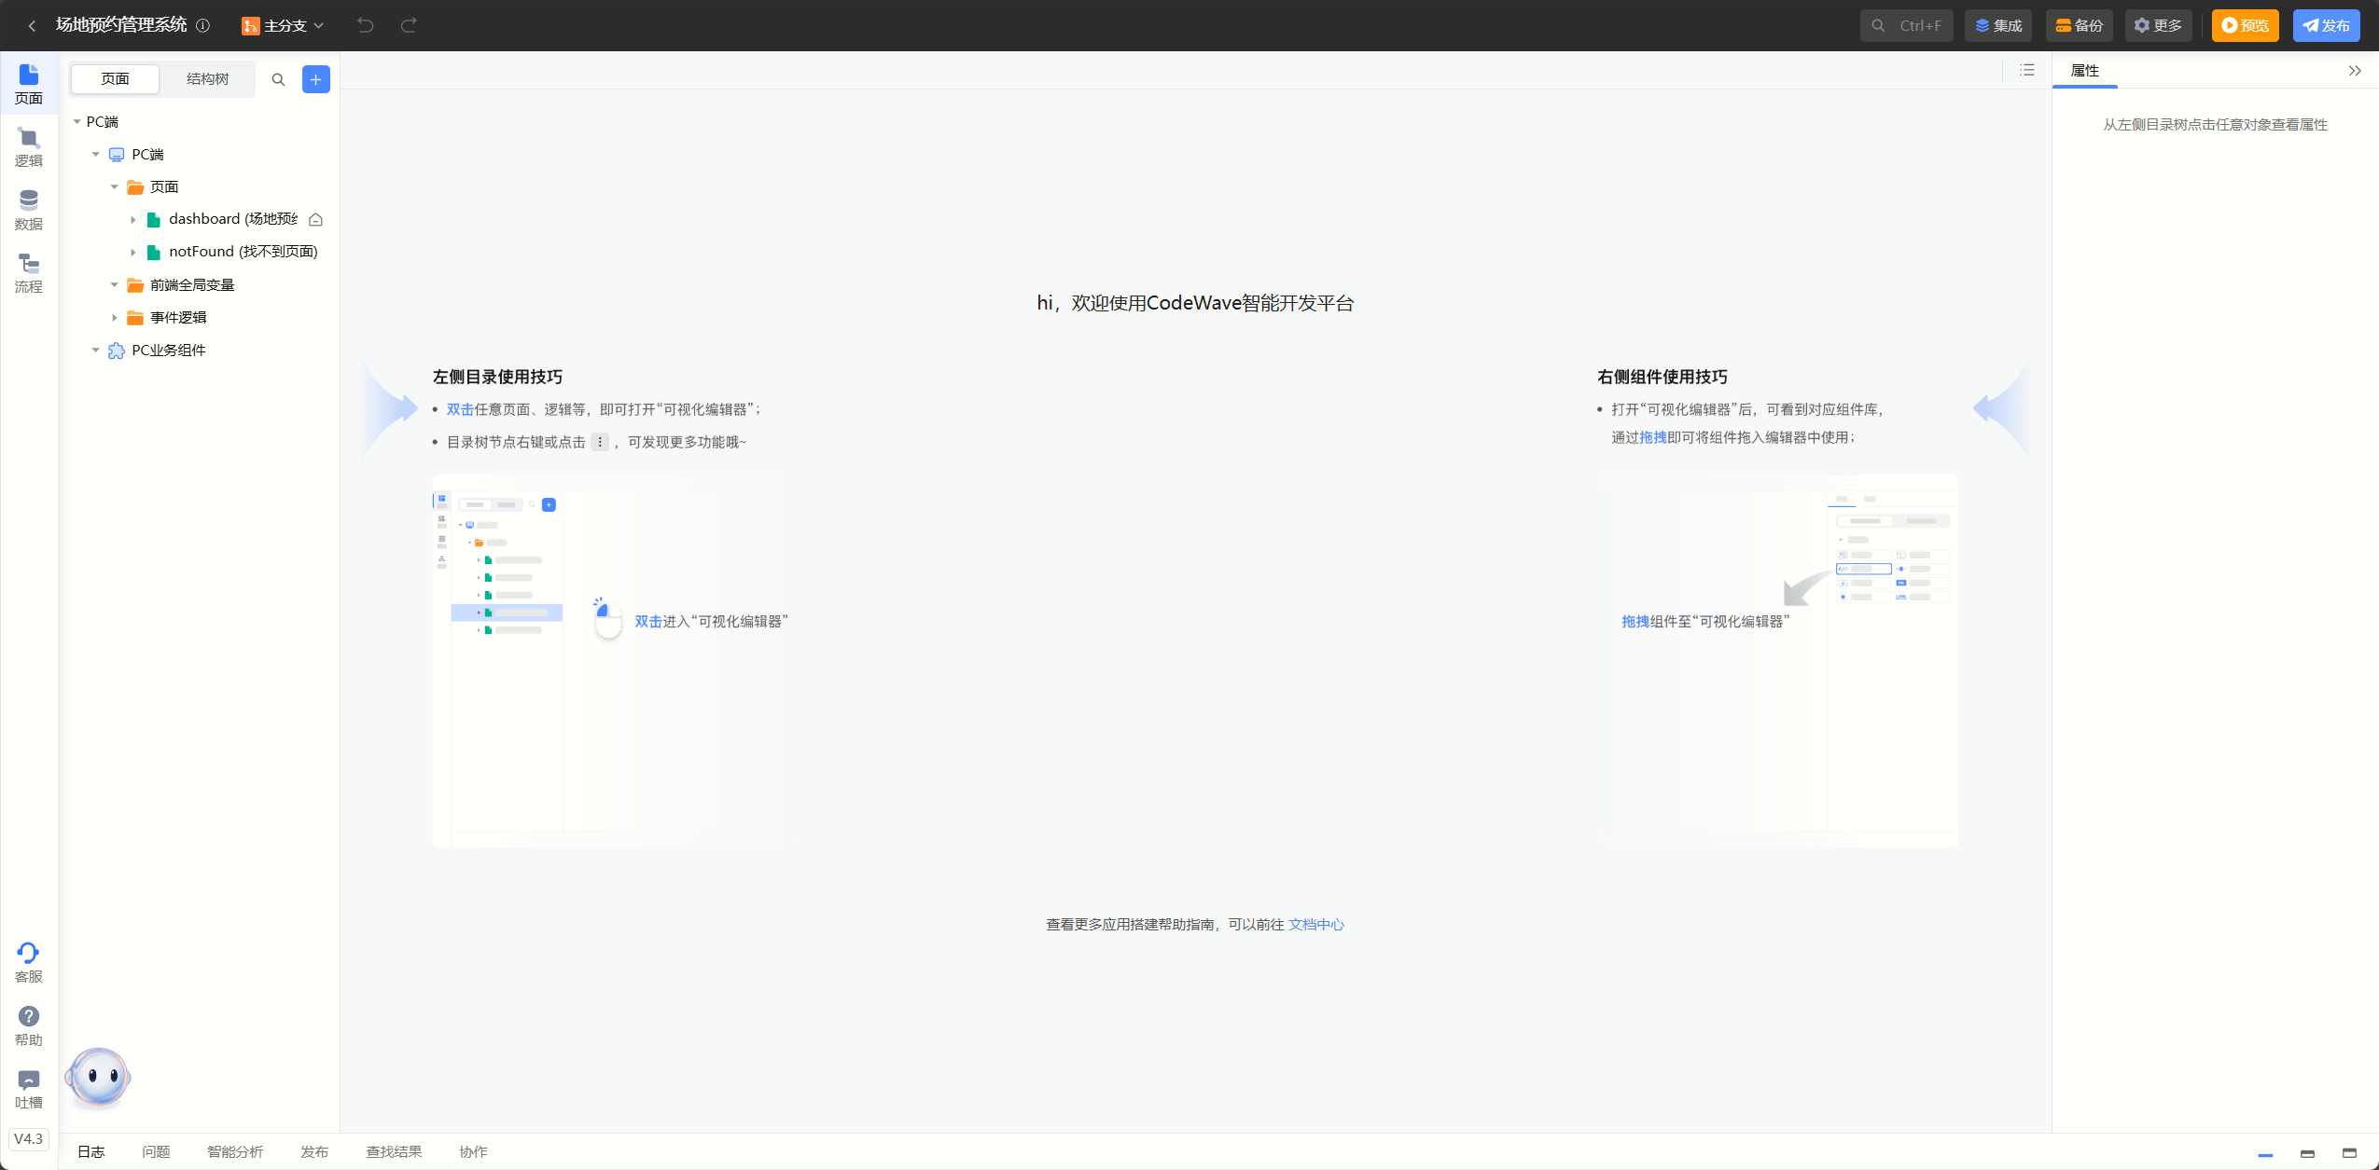Expand the dashboard page tree node
2379x1170 pixels.
click(133, 220)
